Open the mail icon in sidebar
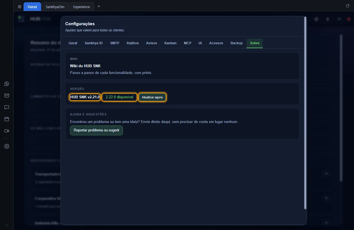The image size is (354, 230). tap(7, 96)
